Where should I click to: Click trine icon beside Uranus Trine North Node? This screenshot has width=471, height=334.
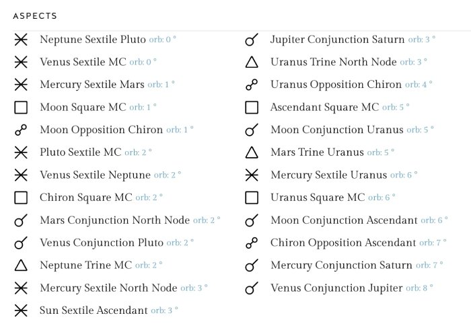pos(251,62)
